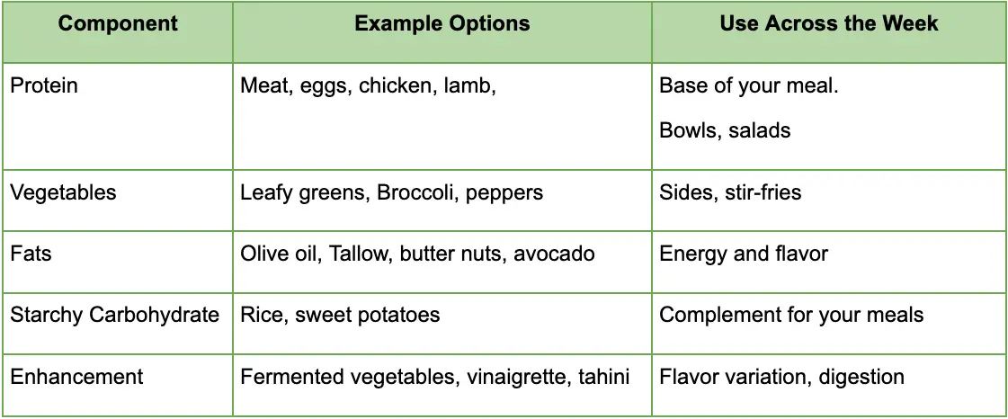The height and width of the screenshot is (419, 1008).
Task: Click the Example Options column header
Action: [x=442, y=24]
